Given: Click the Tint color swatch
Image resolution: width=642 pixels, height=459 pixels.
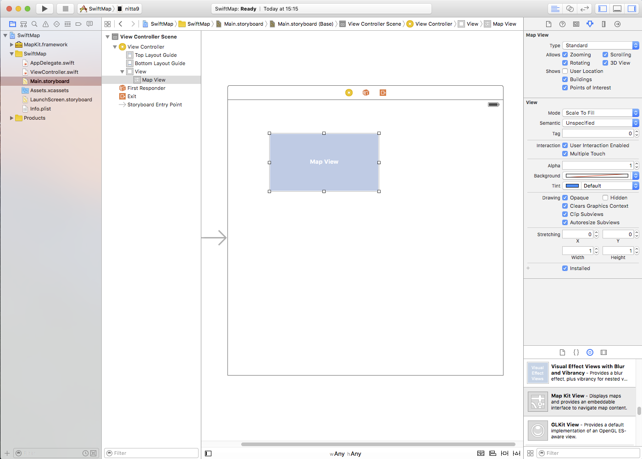Looking at the screenshot, I should click(572, 186).
